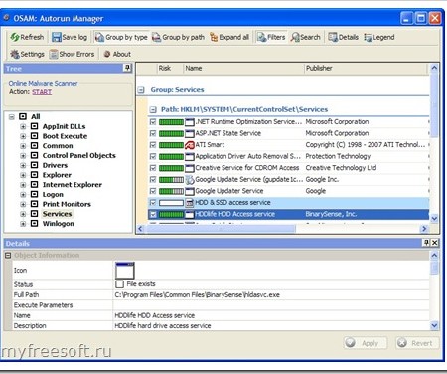Click the START malware scanner link

[x=42, y=92]
